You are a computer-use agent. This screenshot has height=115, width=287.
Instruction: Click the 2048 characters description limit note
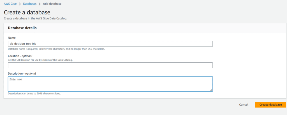(x=34, y=94)
